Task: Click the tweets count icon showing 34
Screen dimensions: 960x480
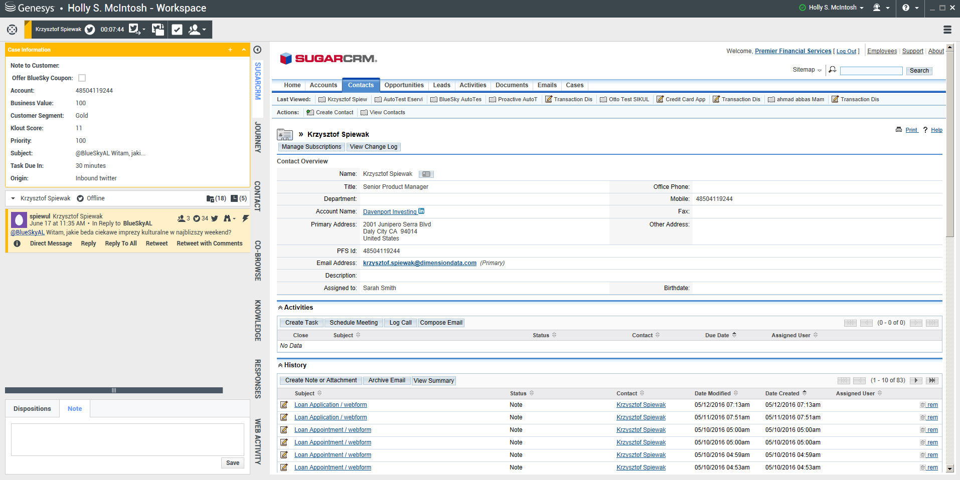Action: [x=197, y=218]
